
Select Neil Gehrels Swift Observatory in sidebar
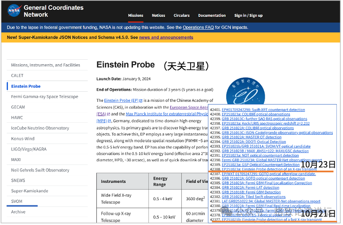point(48,171)
